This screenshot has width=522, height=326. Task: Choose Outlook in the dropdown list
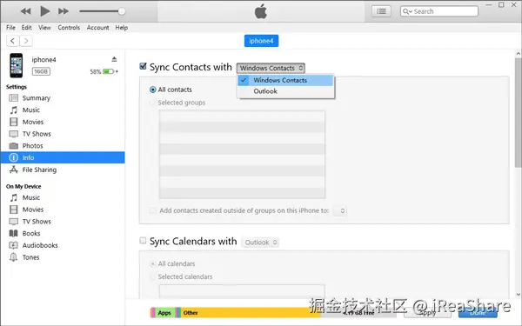click(x=285, y=91)
